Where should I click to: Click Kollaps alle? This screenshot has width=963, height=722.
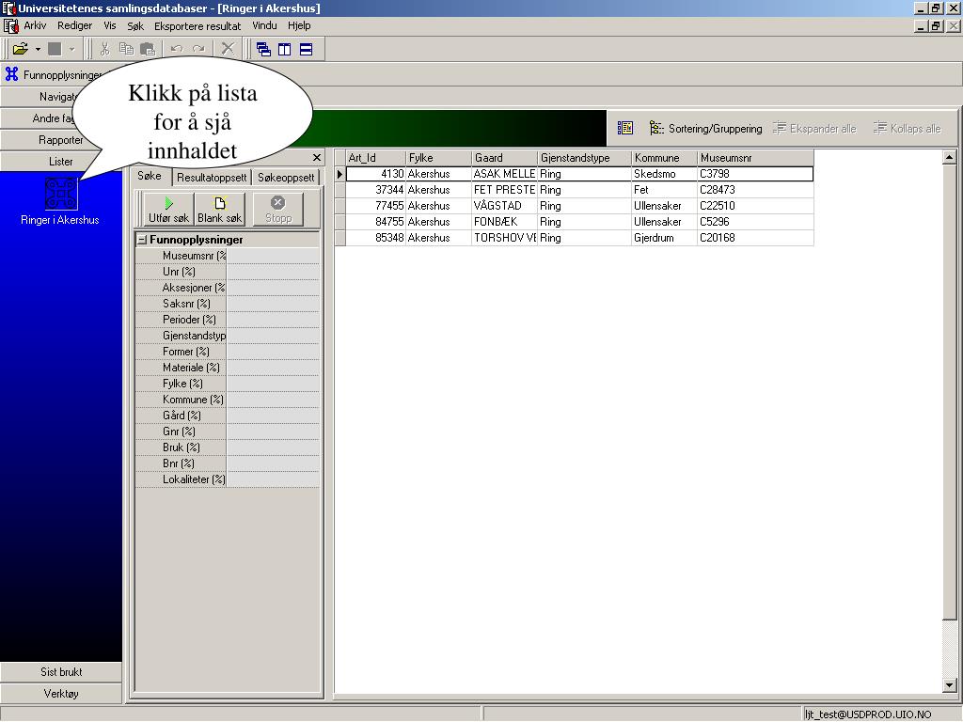click(908, 128)
